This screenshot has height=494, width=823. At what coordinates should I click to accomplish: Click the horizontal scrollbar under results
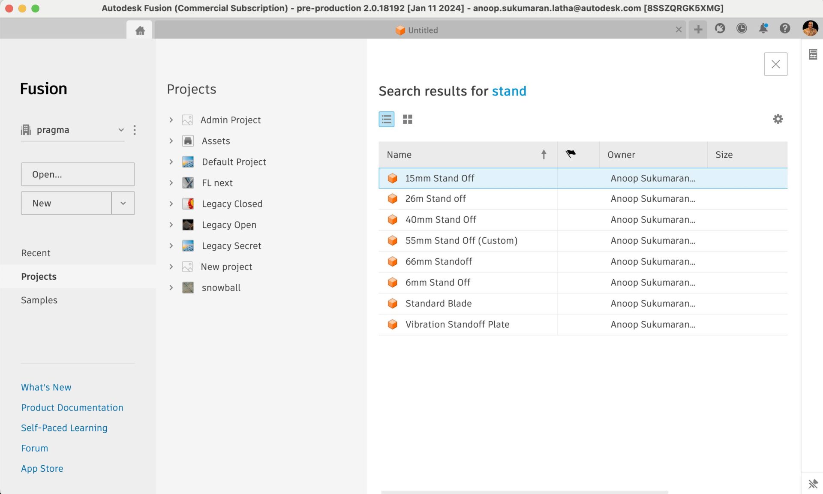[x=524, y=492]
